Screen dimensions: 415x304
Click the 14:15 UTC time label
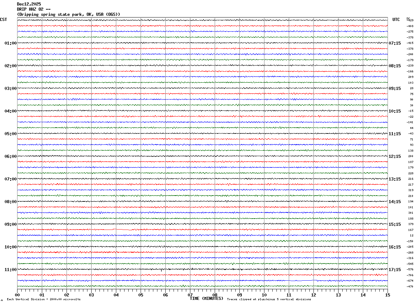pyautogui.click(x=394, y=202)
